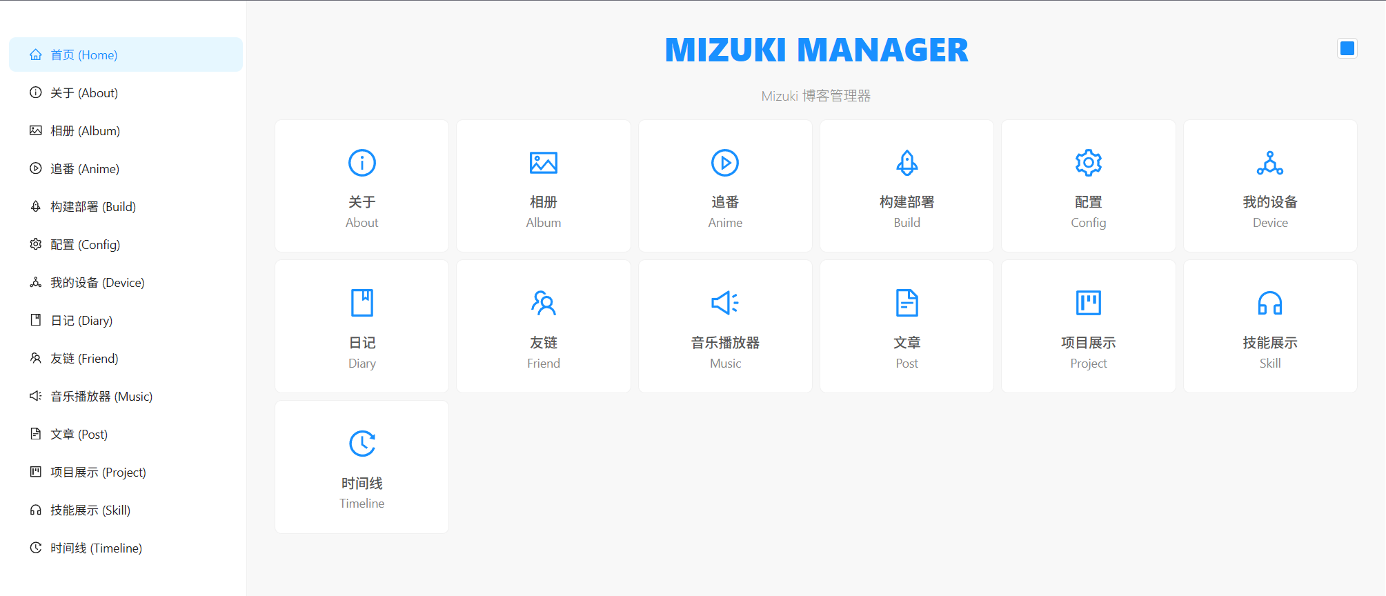Go to 友链 (Friend) in the sidebar

point(126,358)
